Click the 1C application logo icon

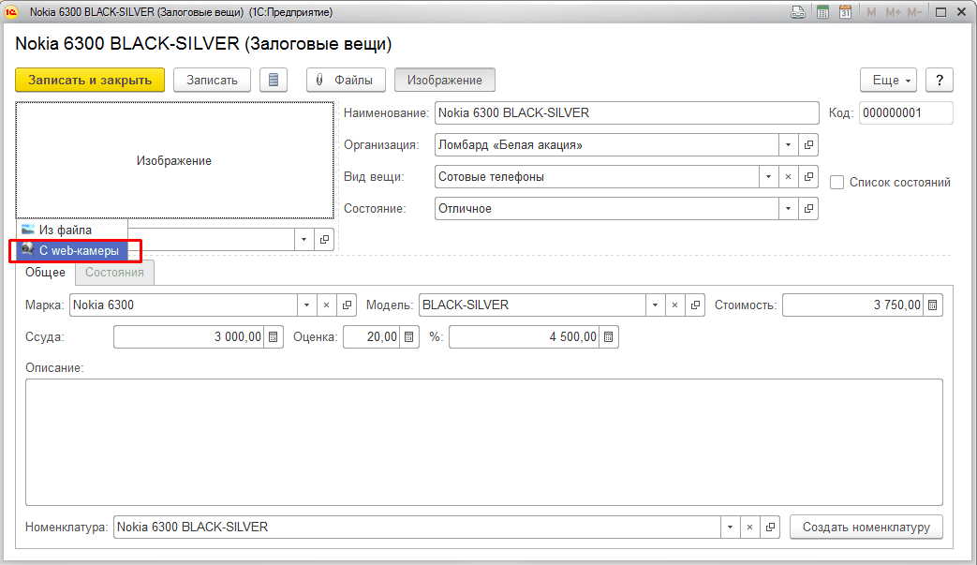[x=11, y=12]
